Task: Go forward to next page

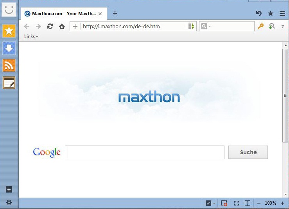Action: [38, 26]
